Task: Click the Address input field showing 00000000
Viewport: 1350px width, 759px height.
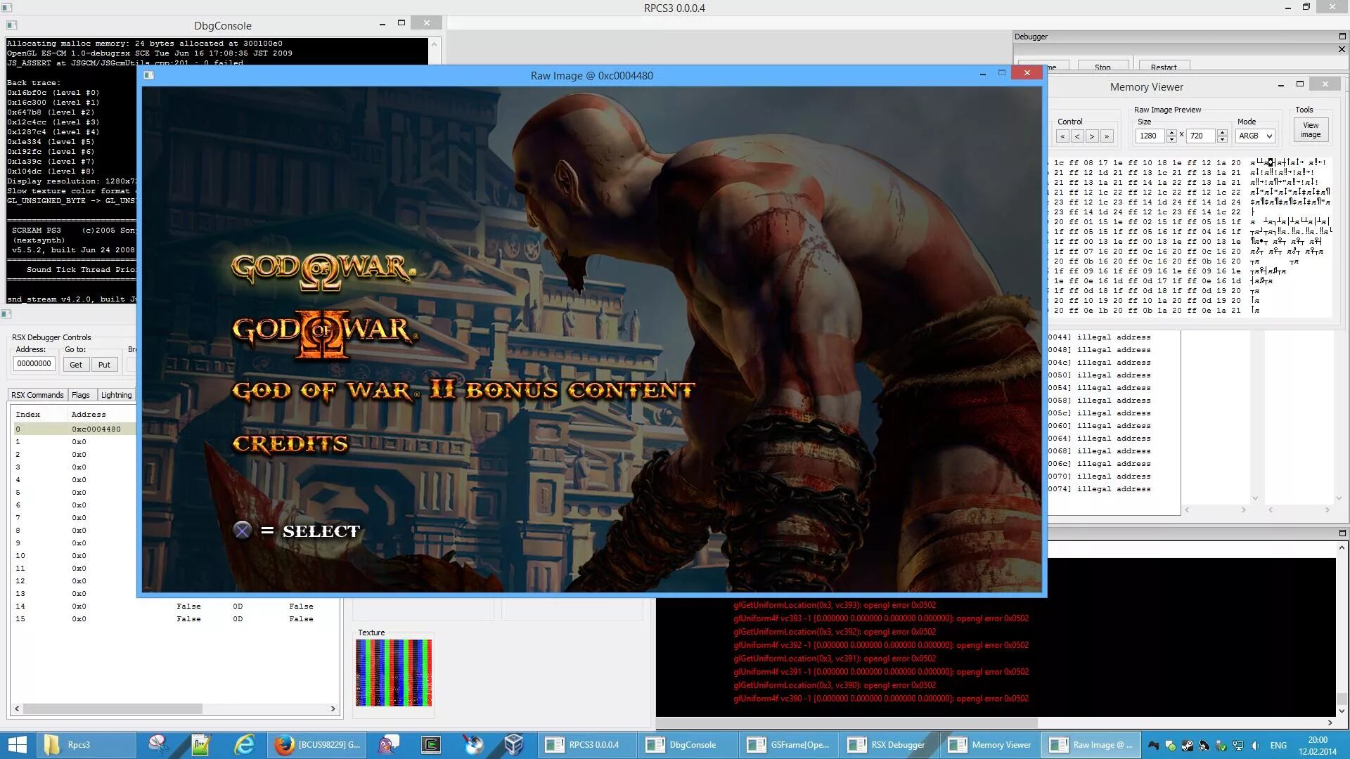Action: point(34,364)
